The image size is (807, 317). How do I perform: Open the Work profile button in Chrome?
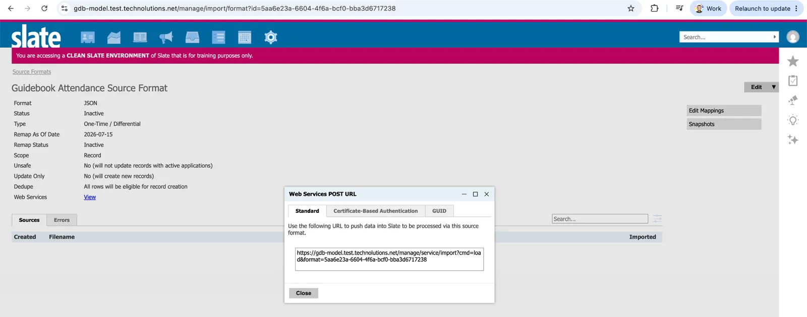708,9
